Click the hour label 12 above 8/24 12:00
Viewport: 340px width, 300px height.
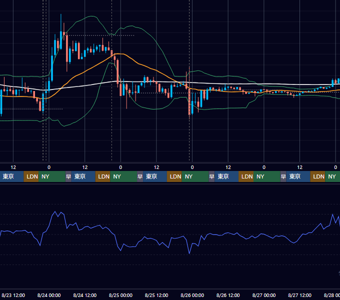click(85, 167)
